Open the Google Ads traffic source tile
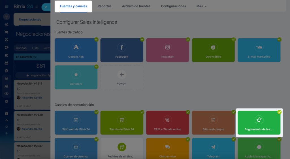This screenshot has height=159, width=290. pos(76,50)
